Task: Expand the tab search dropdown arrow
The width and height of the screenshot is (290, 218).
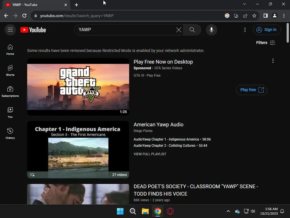Action: 244,4
